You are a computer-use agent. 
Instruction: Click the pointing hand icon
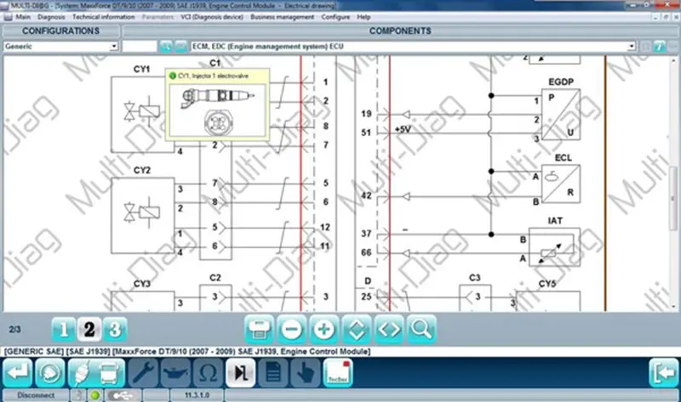pyautogui.click(x=306, y=372)
